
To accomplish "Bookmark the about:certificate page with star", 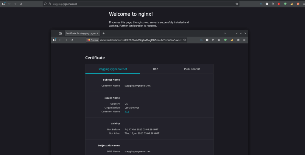I will [x=185, y=40].
